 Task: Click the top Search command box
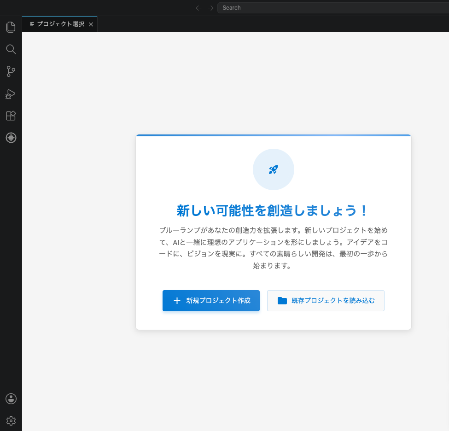[333, 8]
